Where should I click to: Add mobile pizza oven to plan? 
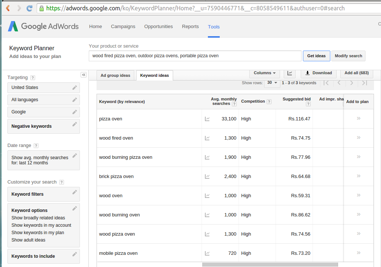pos(358,253)
